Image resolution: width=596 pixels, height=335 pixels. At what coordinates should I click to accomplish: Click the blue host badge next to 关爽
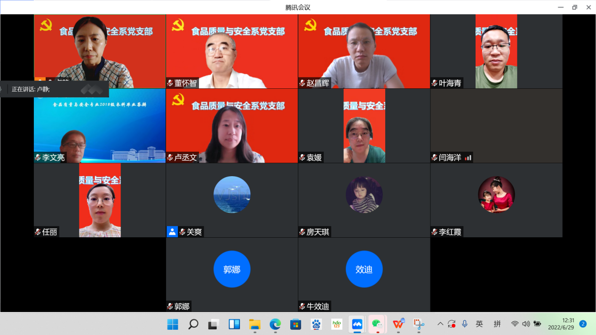click(x=172, y=232)
